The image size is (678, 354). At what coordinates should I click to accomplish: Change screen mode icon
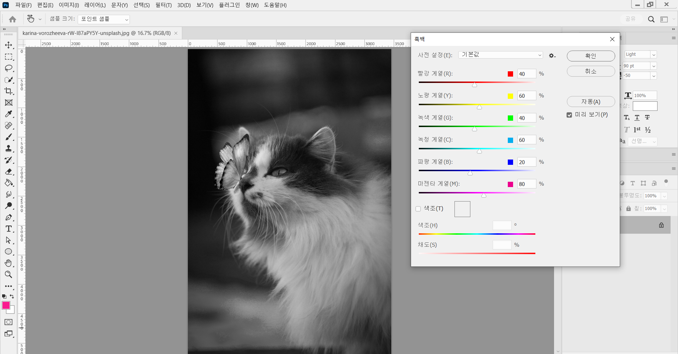[8, 334]
